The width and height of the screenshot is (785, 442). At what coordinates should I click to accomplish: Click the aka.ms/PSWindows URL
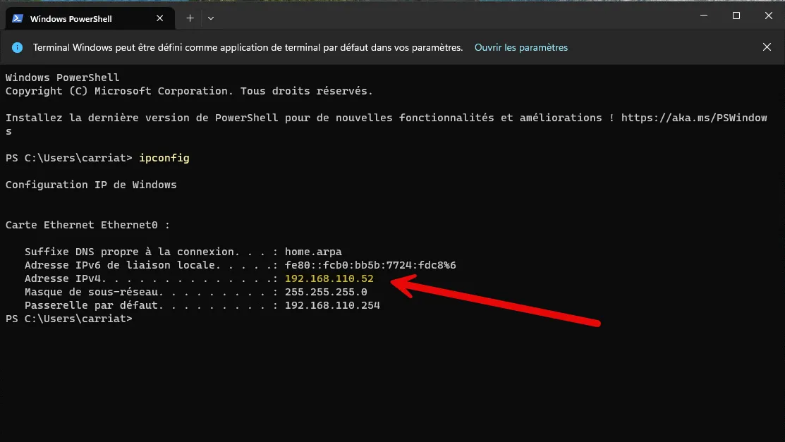click(693, 118)
